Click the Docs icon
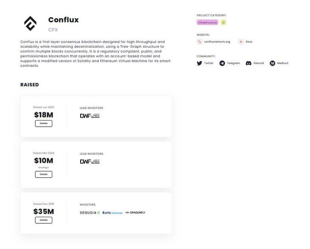The image size is (310, 249). coord(240,42)
